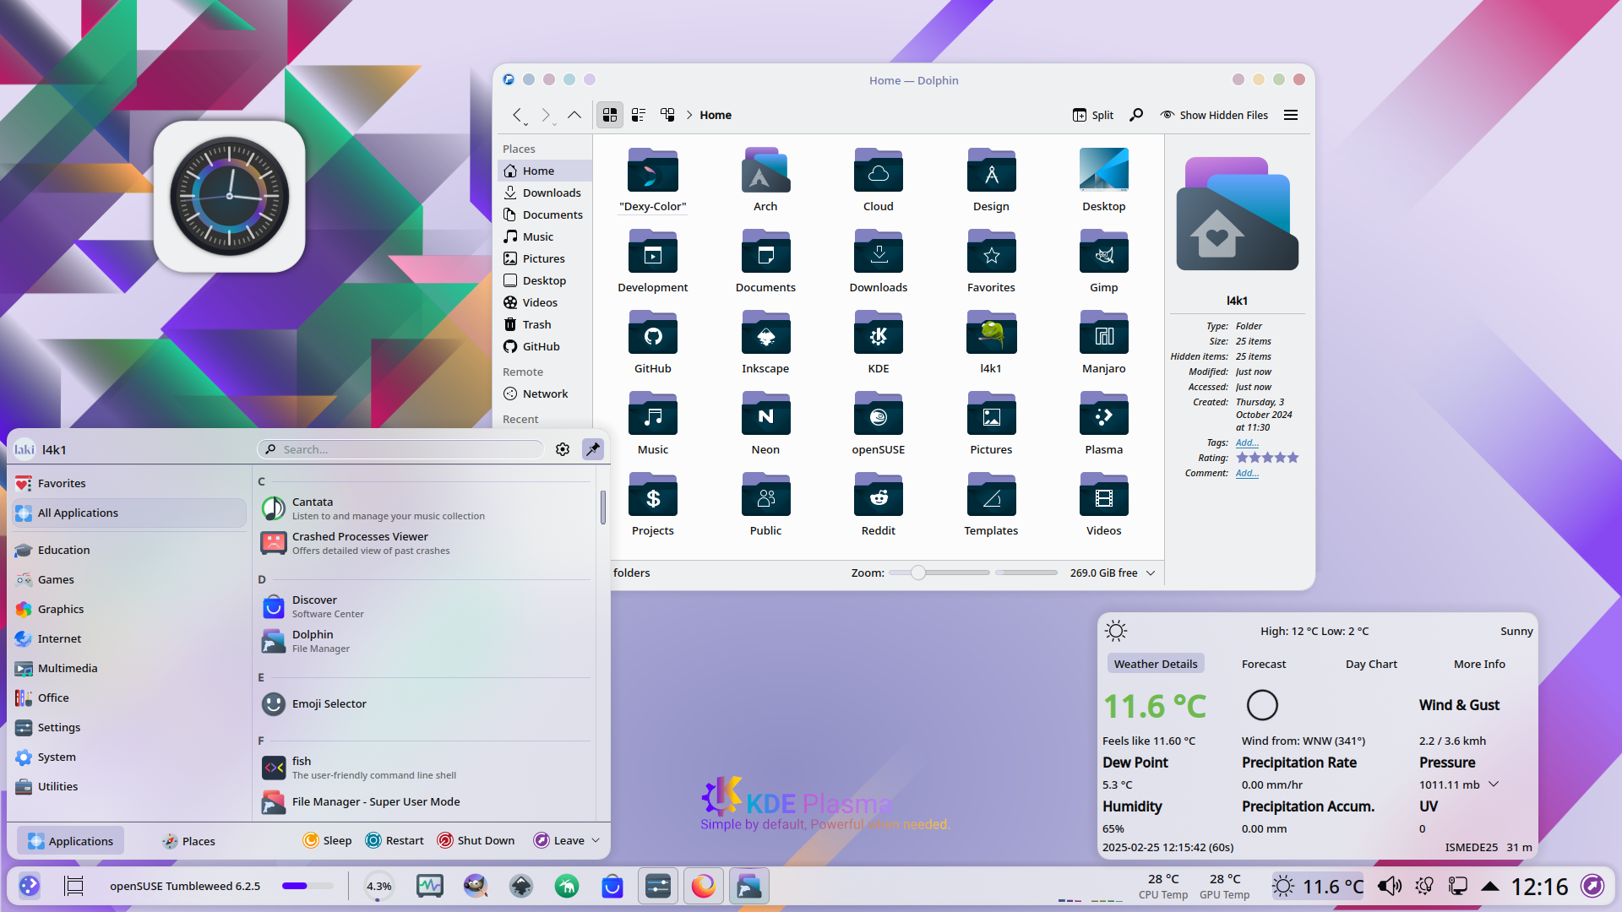Expand the Leave options chevron
The width and height of the screenshot is (1622, 912).
click(596, 840)
